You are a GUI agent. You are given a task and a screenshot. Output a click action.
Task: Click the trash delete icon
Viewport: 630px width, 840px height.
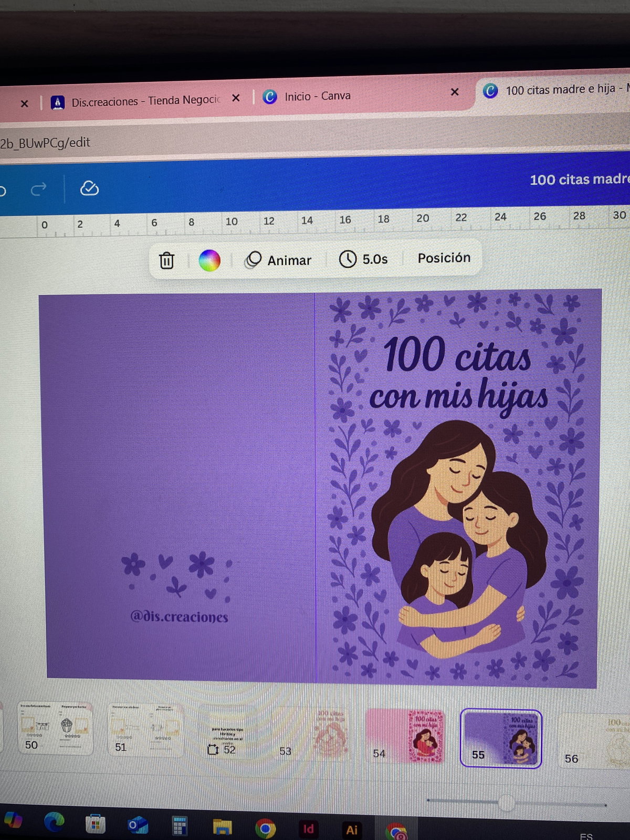point(166,260)
